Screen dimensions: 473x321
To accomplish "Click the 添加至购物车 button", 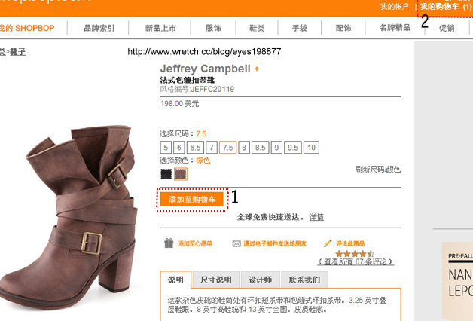I will 192,199.
